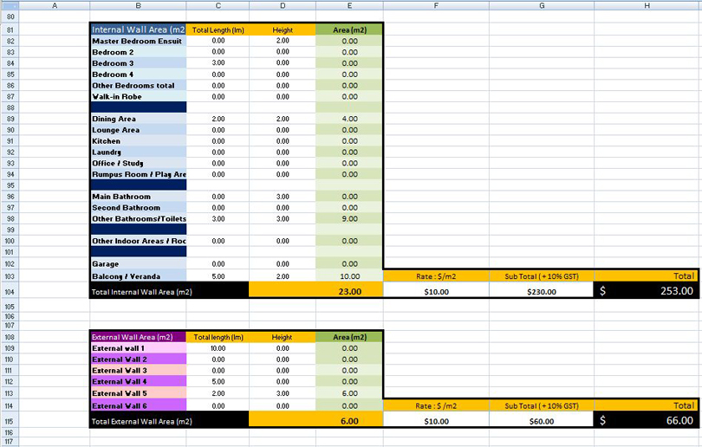
Task: Click the Garage row label
Action: click(x=138, y=263)
